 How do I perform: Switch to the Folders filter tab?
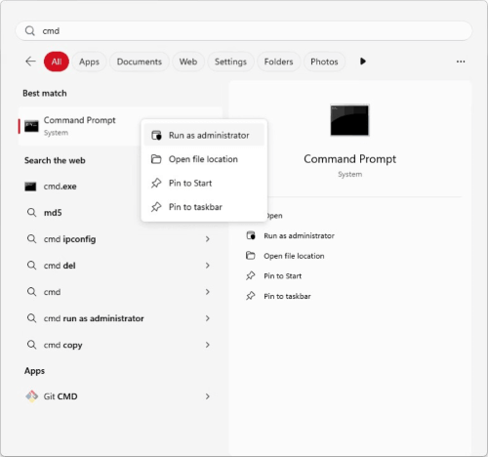pos(278,62)
